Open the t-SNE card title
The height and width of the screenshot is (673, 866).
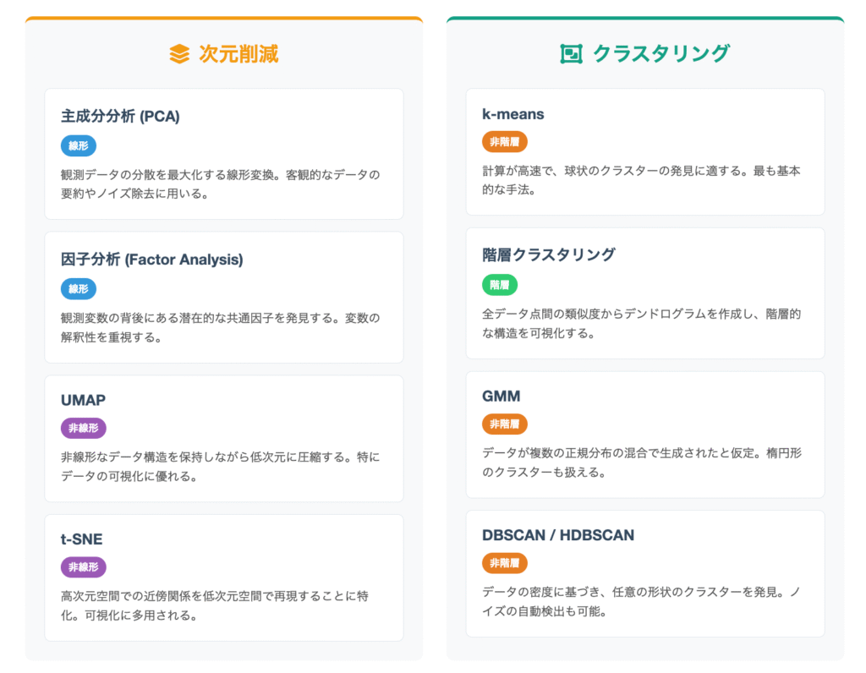(81, 539)
